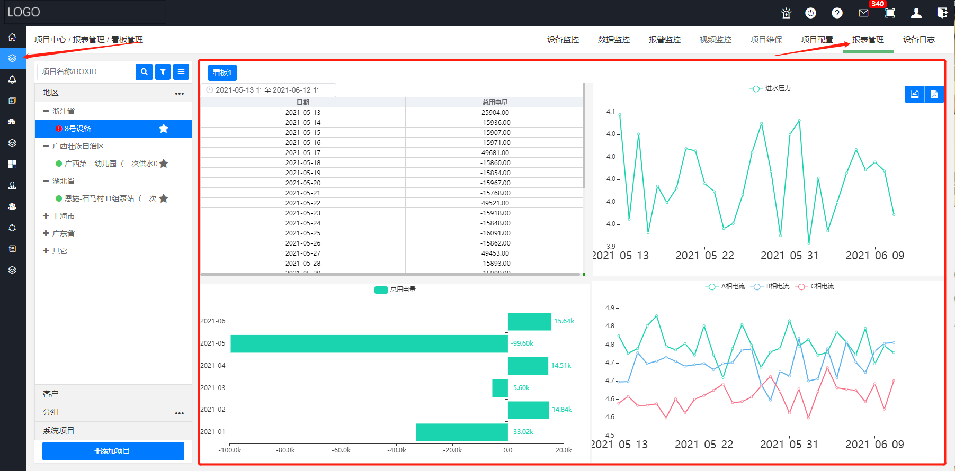The width and height of the screenshot is (955, 471).
Task: Open the 报表管理 tab
Action: click(868, 40)
